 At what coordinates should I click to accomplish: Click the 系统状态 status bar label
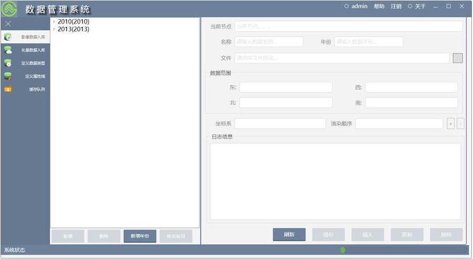(x=14, y=250)
